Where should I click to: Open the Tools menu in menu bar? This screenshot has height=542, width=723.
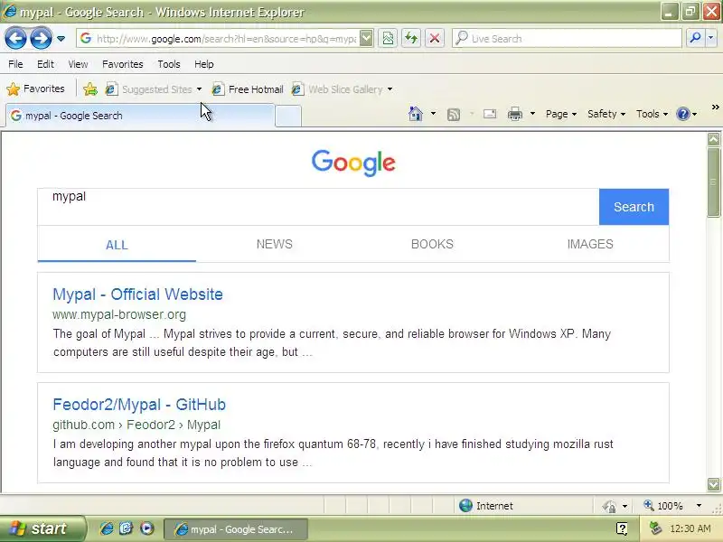point(169,64)
